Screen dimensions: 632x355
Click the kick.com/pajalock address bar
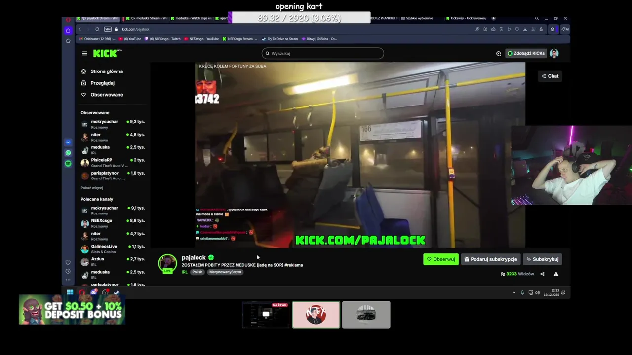point(136,29)
